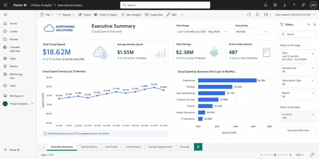This screenshot has width=319, height=159.
Task: Open the help question mark
Action: (294, 5)
